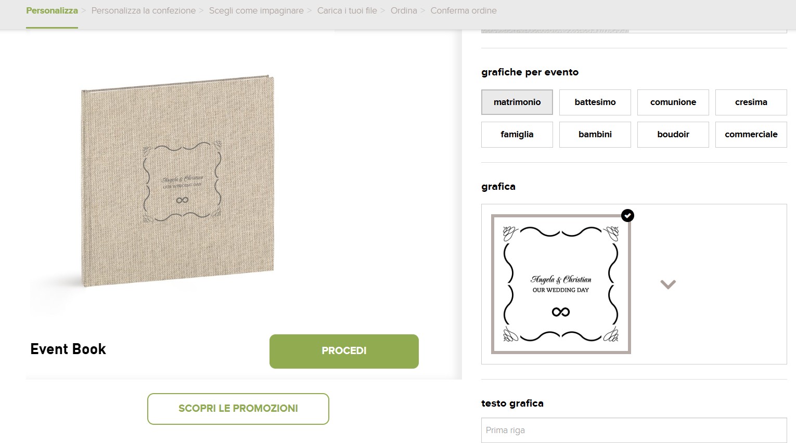
Task: Select the cresima graphics option
Action: (751, 102)
